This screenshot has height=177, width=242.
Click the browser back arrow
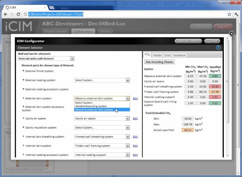pos(6,14)
